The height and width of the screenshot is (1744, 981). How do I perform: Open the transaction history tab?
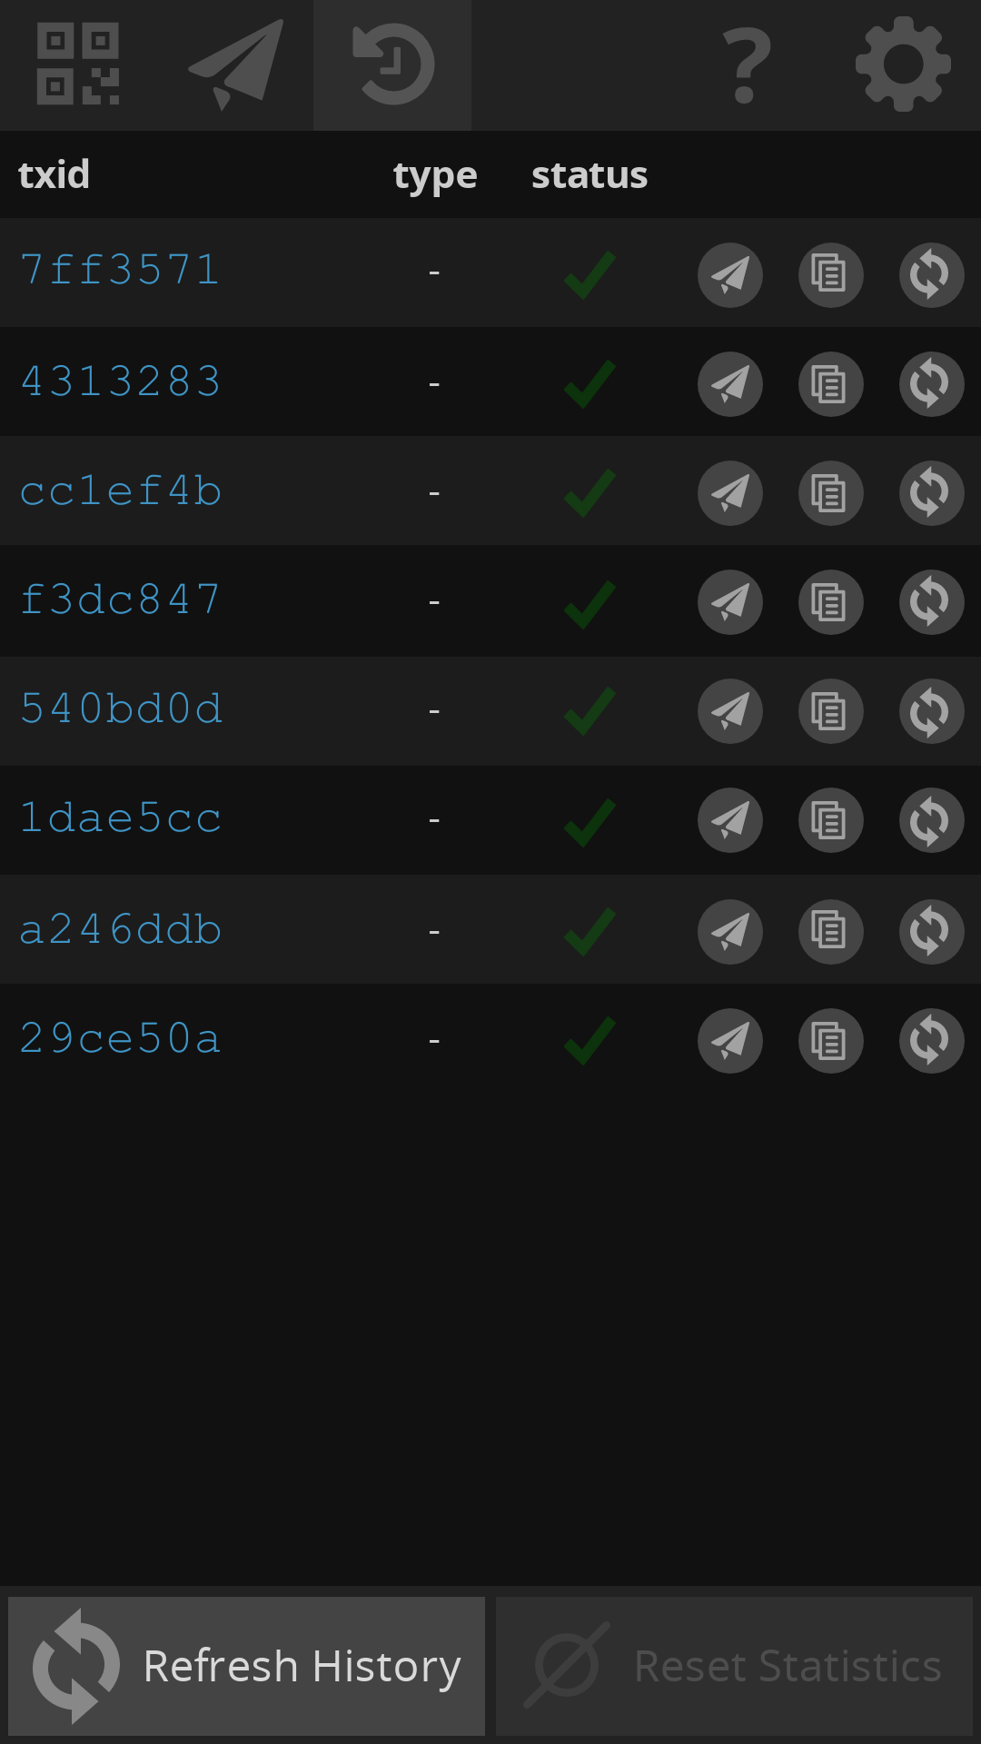coord(392,64)
